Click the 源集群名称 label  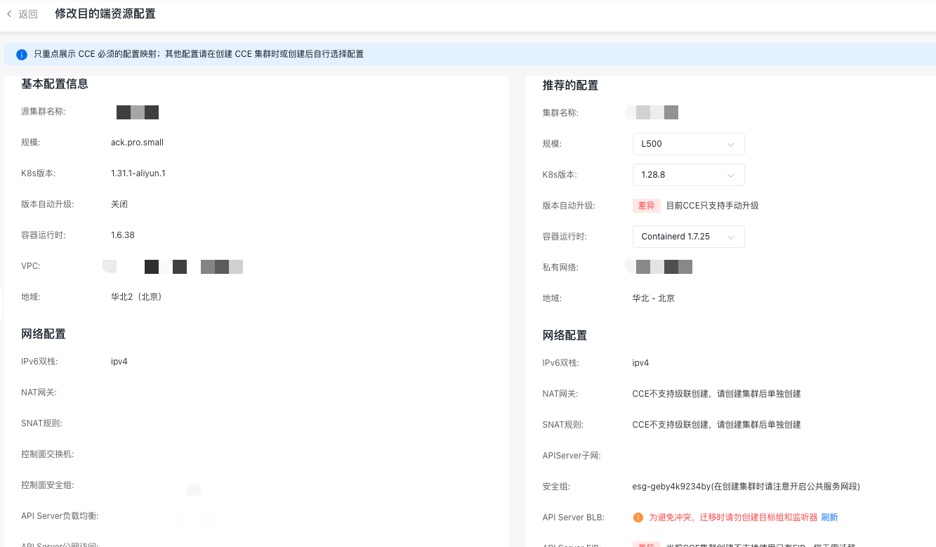(44, 112)
